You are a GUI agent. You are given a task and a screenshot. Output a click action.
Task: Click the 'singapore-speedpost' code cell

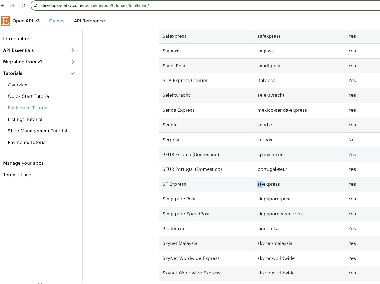point(299,214)
